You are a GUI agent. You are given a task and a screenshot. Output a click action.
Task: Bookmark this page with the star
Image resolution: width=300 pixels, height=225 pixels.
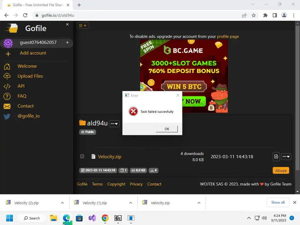click(x=254, y=15)
